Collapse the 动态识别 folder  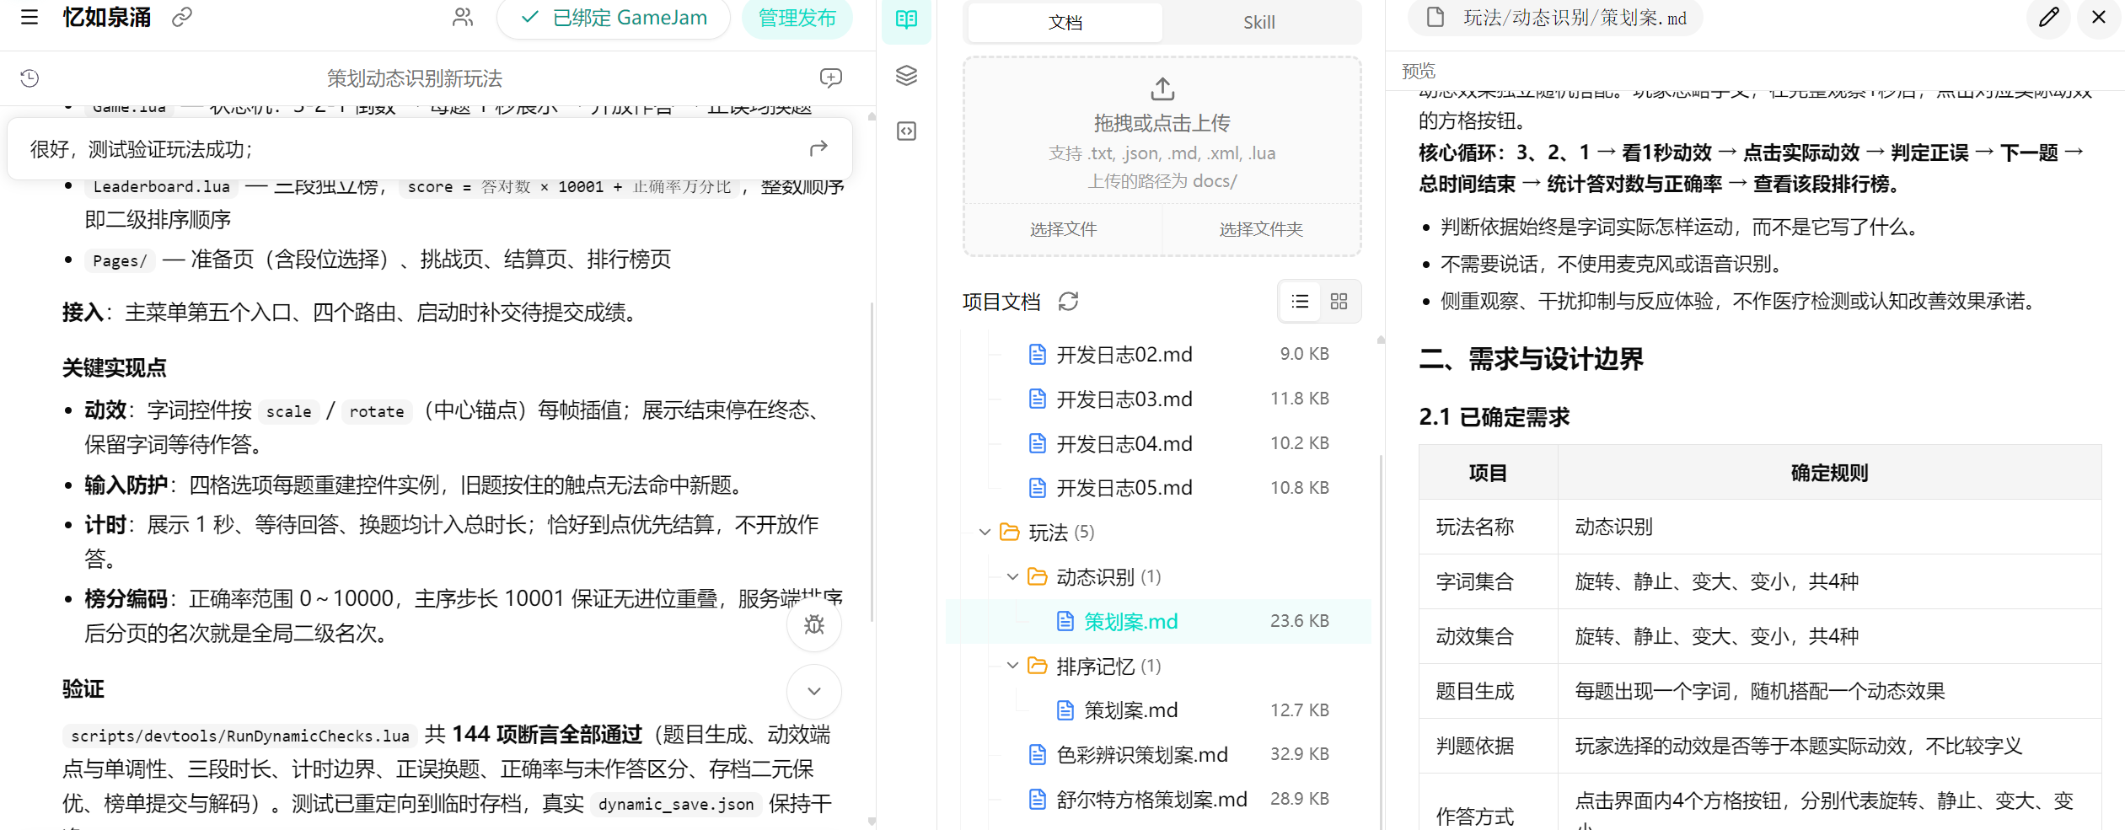click(1013, 576)
